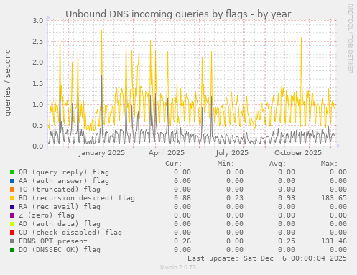This screenshot has width=357, height=275.
Task: Click the TC flag orange legend swatch
Action: [12, 190]
